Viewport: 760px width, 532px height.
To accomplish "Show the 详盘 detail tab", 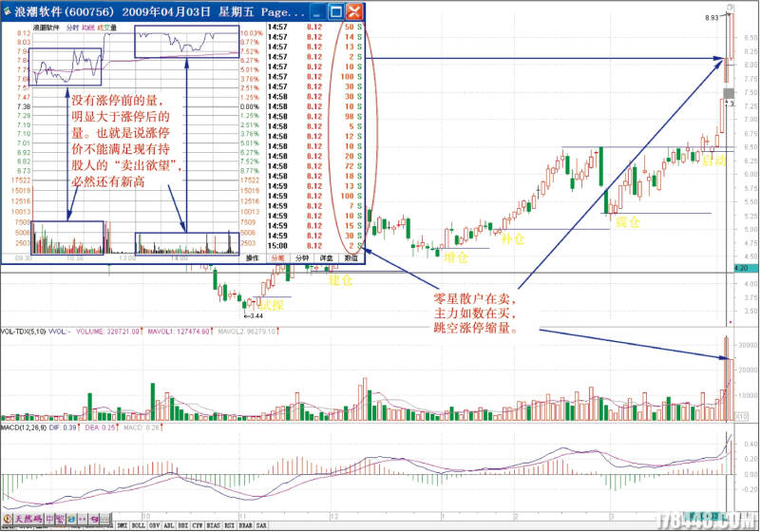I will (326, 257).
